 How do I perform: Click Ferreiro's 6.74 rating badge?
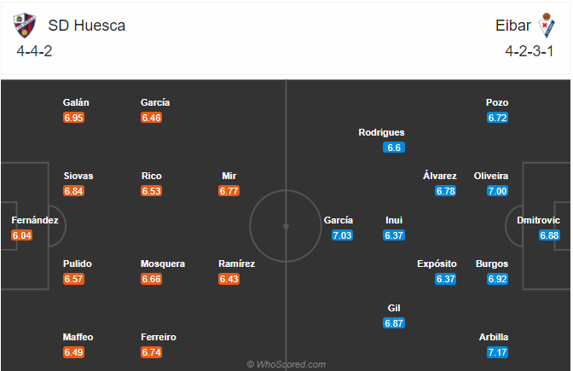click(151, 352)
